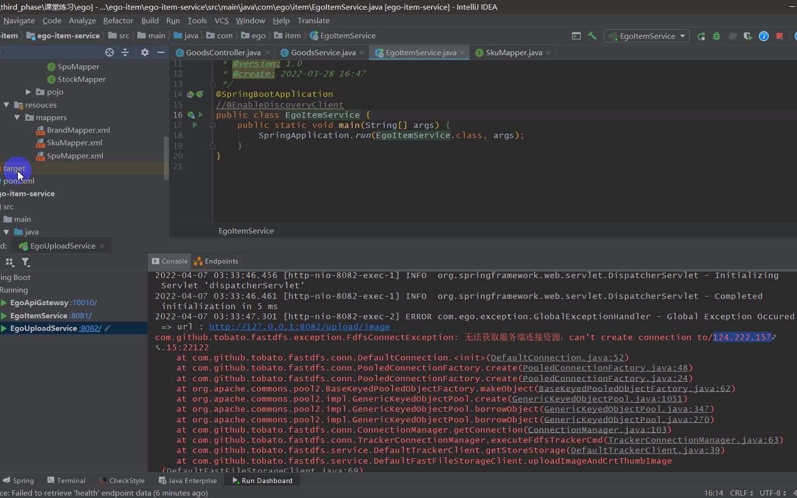Open the Java Enterprise tool window

(188, 480)
